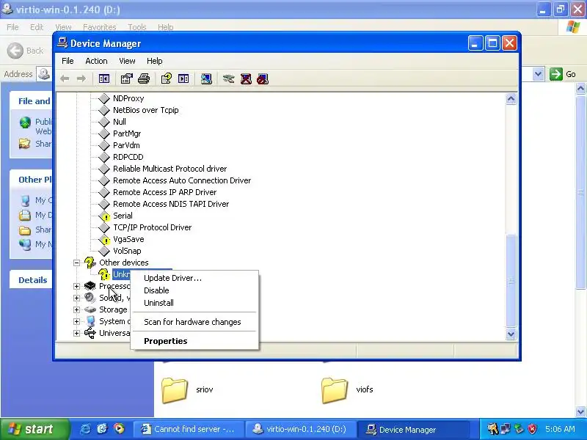Open the Device Manager File menu

tap(68, 61)
